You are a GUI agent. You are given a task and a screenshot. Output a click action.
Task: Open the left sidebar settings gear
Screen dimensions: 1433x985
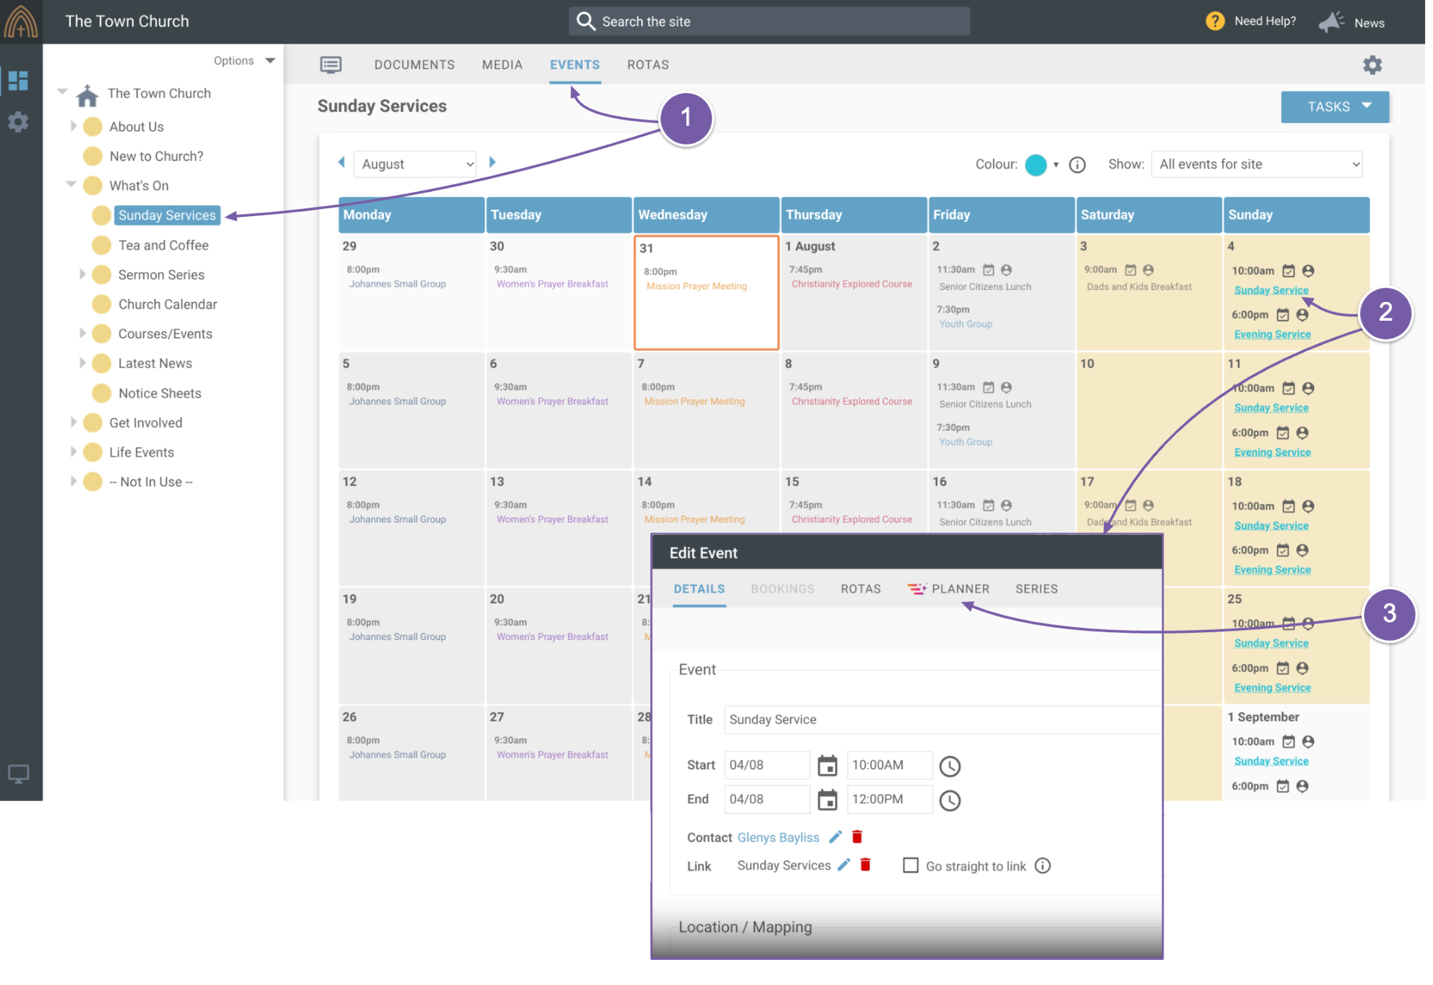[19, 122]
